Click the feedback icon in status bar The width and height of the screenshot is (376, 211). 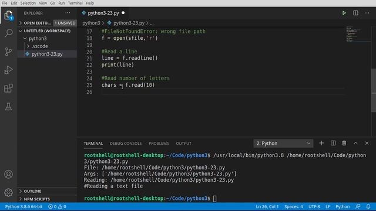point(358,206)
